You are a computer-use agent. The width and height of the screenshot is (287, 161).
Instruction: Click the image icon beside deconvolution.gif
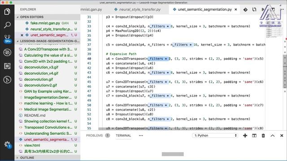(x=21, y=80)
